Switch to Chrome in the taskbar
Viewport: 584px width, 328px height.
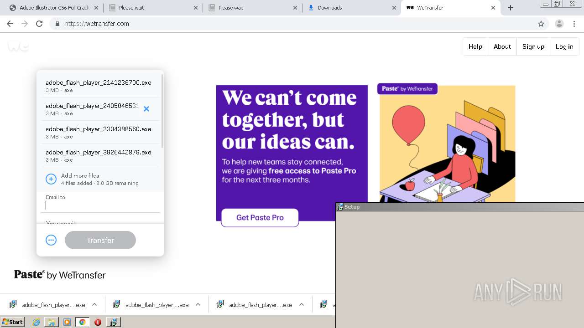coord(82,322)
